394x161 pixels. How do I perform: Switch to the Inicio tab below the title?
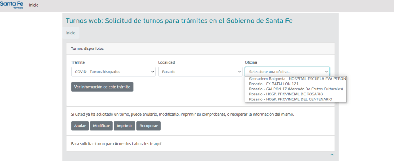click(x=71, y=33)
